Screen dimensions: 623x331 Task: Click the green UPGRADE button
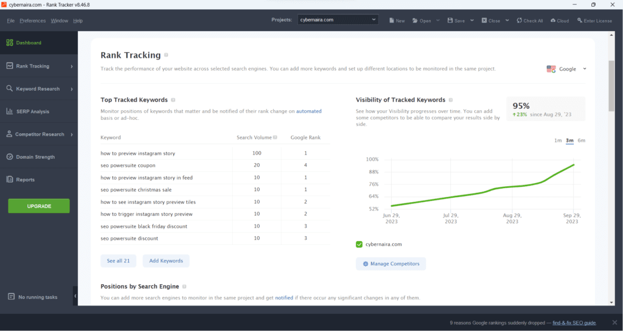[39, 206]
